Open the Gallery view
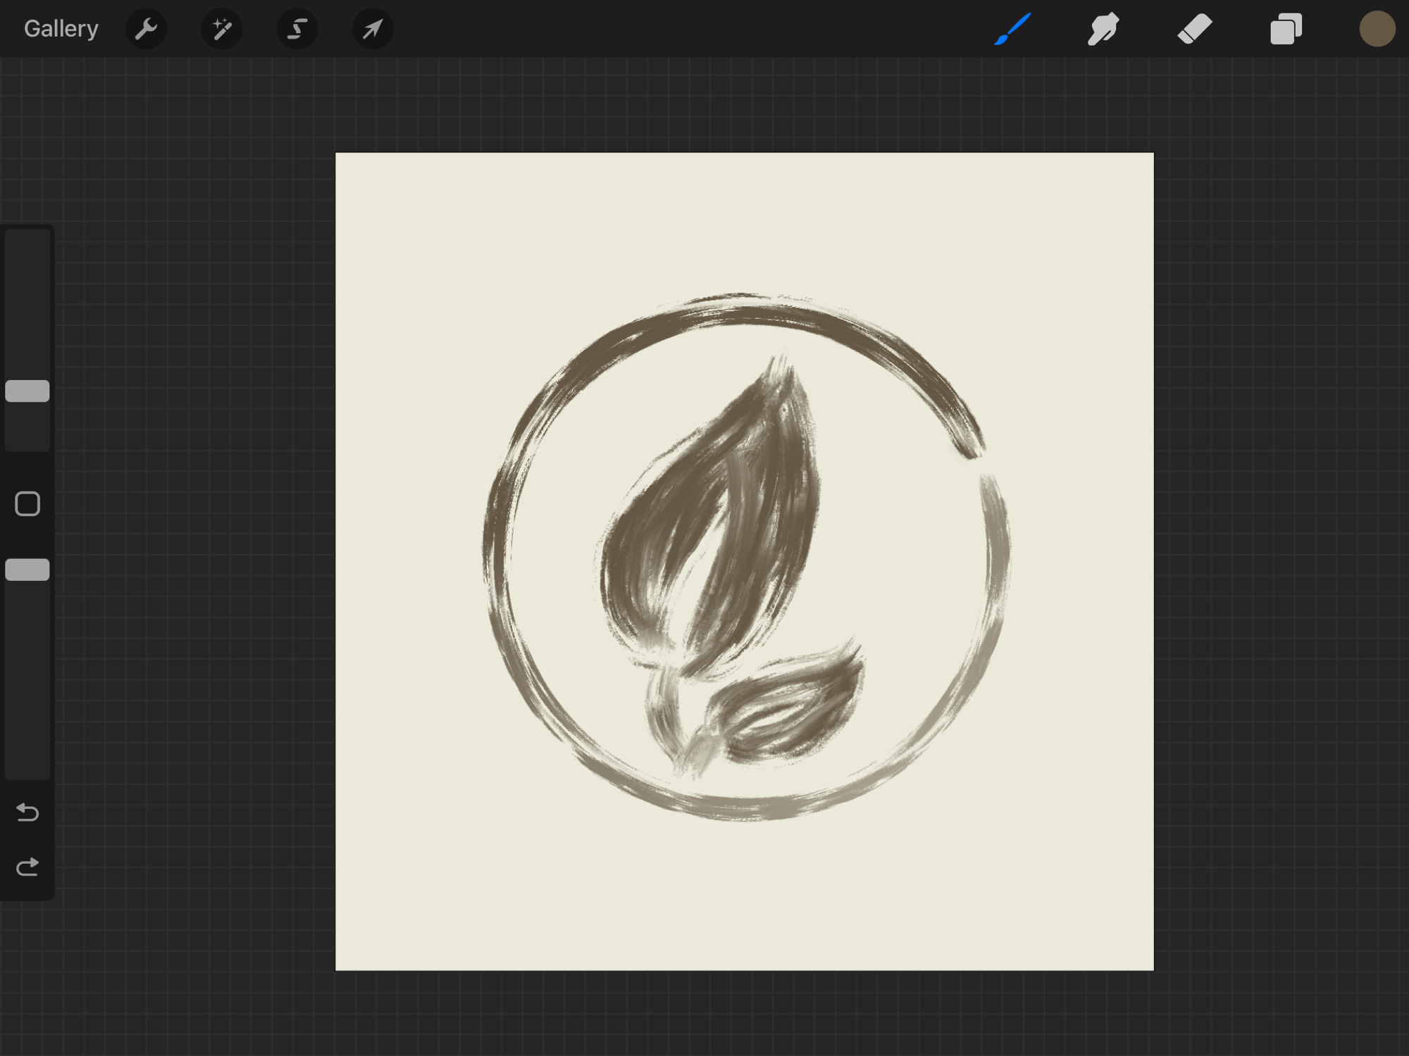This screenshot has height=1056, width=1409. click(61, 29)
